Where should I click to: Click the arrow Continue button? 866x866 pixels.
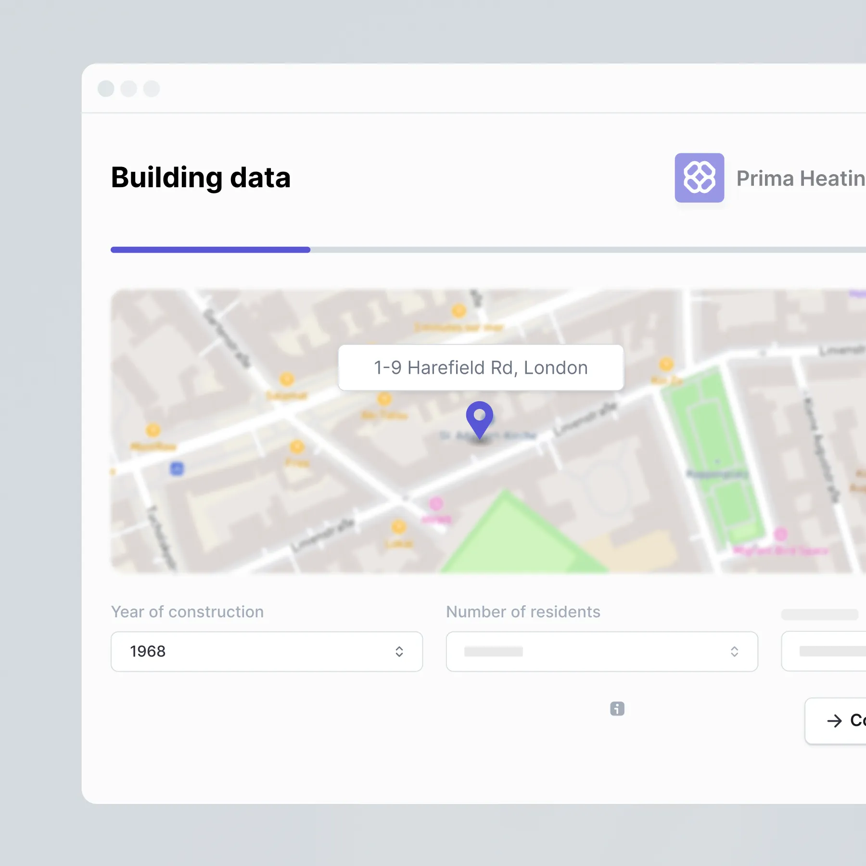[836, 721]
